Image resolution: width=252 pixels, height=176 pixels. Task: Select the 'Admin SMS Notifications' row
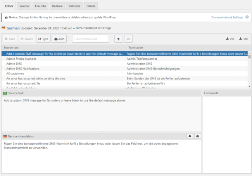click(x=125, y=69)
